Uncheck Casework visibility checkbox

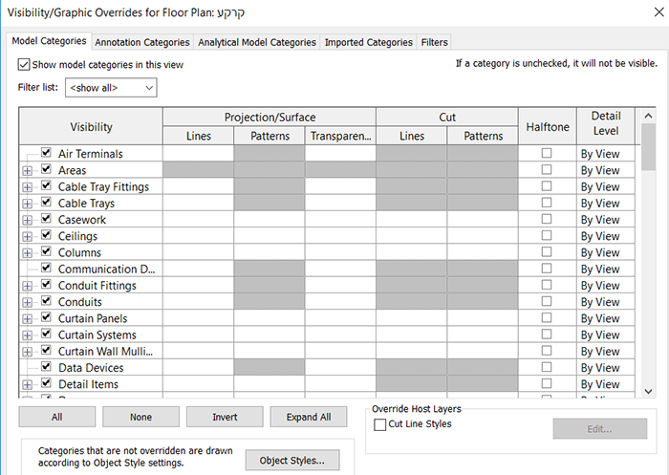point(46,219)
